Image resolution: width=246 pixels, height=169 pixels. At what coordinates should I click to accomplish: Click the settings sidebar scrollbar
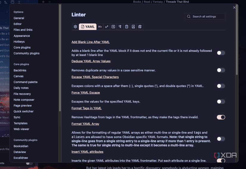pyautogui.click(x=60, y=58)
